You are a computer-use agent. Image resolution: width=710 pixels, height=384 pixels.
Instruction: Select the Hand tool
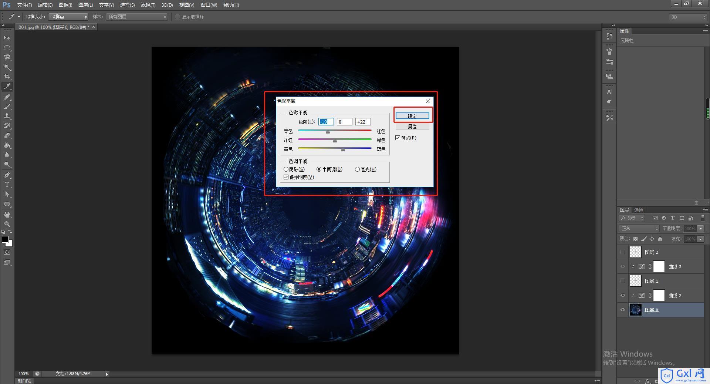7,215
